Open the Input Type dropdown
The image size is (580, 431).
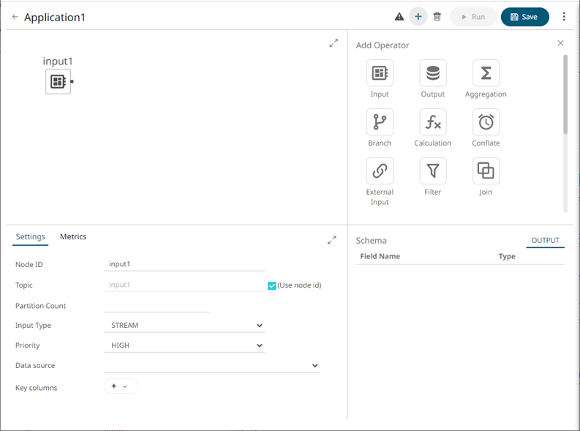point(184,325)
